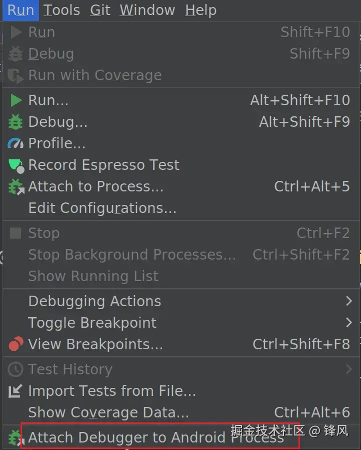
Task: Click the green Run... play icon
Action: [16, 100]
